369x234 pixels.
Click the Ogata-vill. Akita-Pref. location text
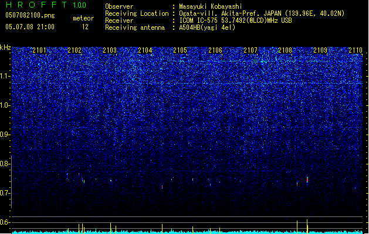(x=262, y=13)
